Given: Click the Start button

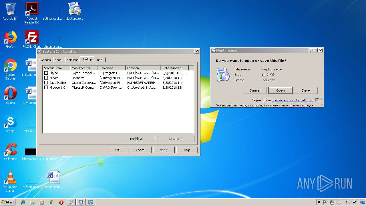Looking at the screenshot, I should pos(8,202).
